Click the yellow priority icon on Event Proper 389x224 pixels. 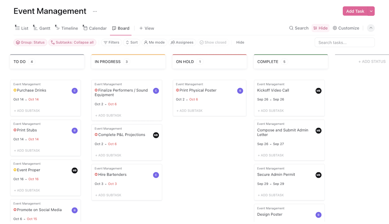(x=15, y=170)
